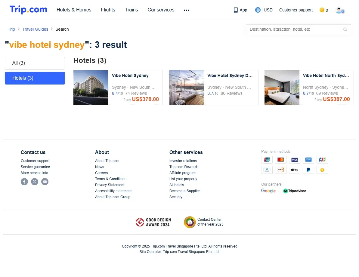359x277 pixels.
Task: Click the Trip.com logo
Action: tap(28, 10)
